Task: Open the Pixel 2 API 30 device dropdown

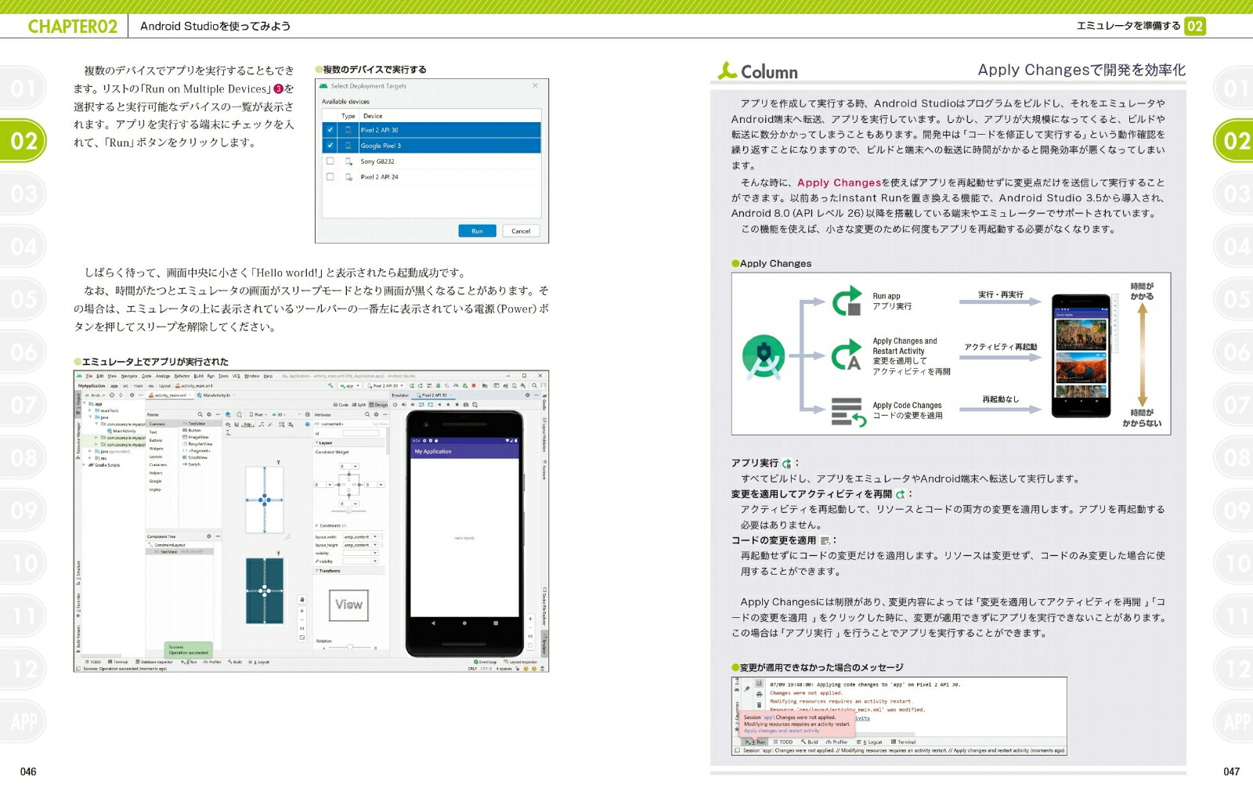Action: tap(385, 385)
